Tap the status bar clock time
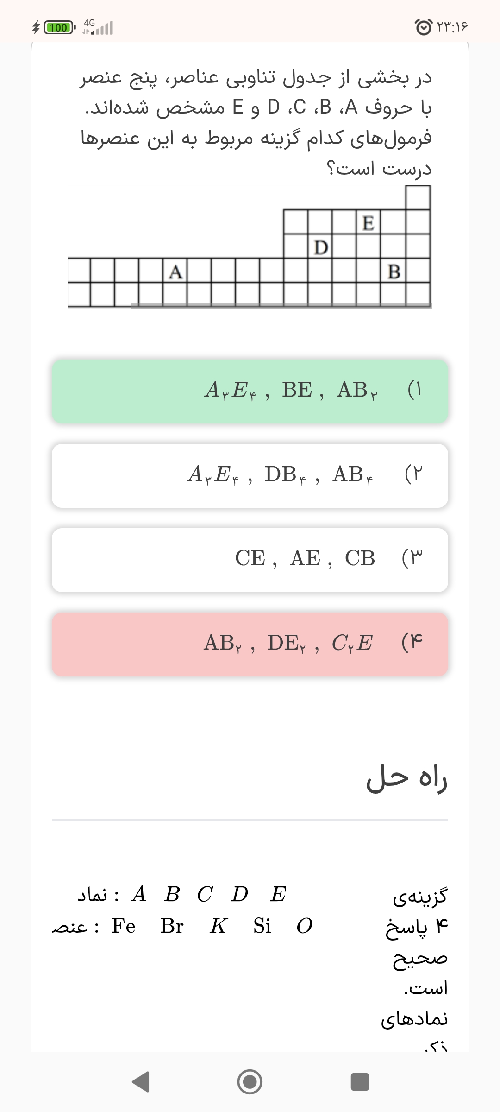Image resolution: width=500 pixels, height=1112 pixels. [452, 27]
